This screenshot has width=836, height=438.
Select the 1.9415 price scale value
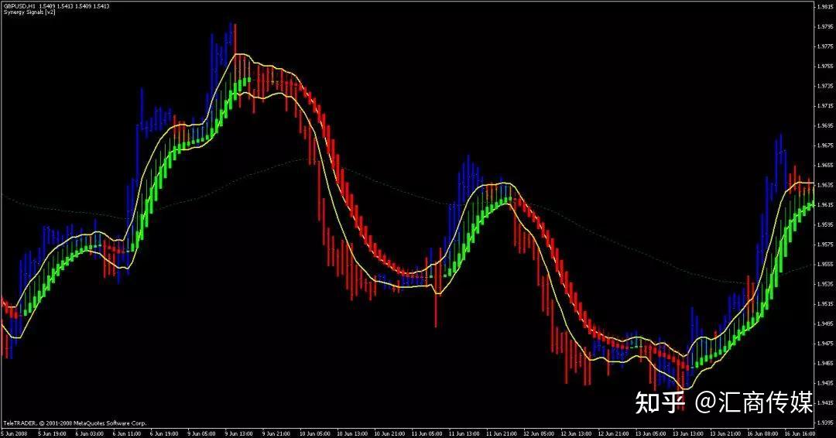824,403
